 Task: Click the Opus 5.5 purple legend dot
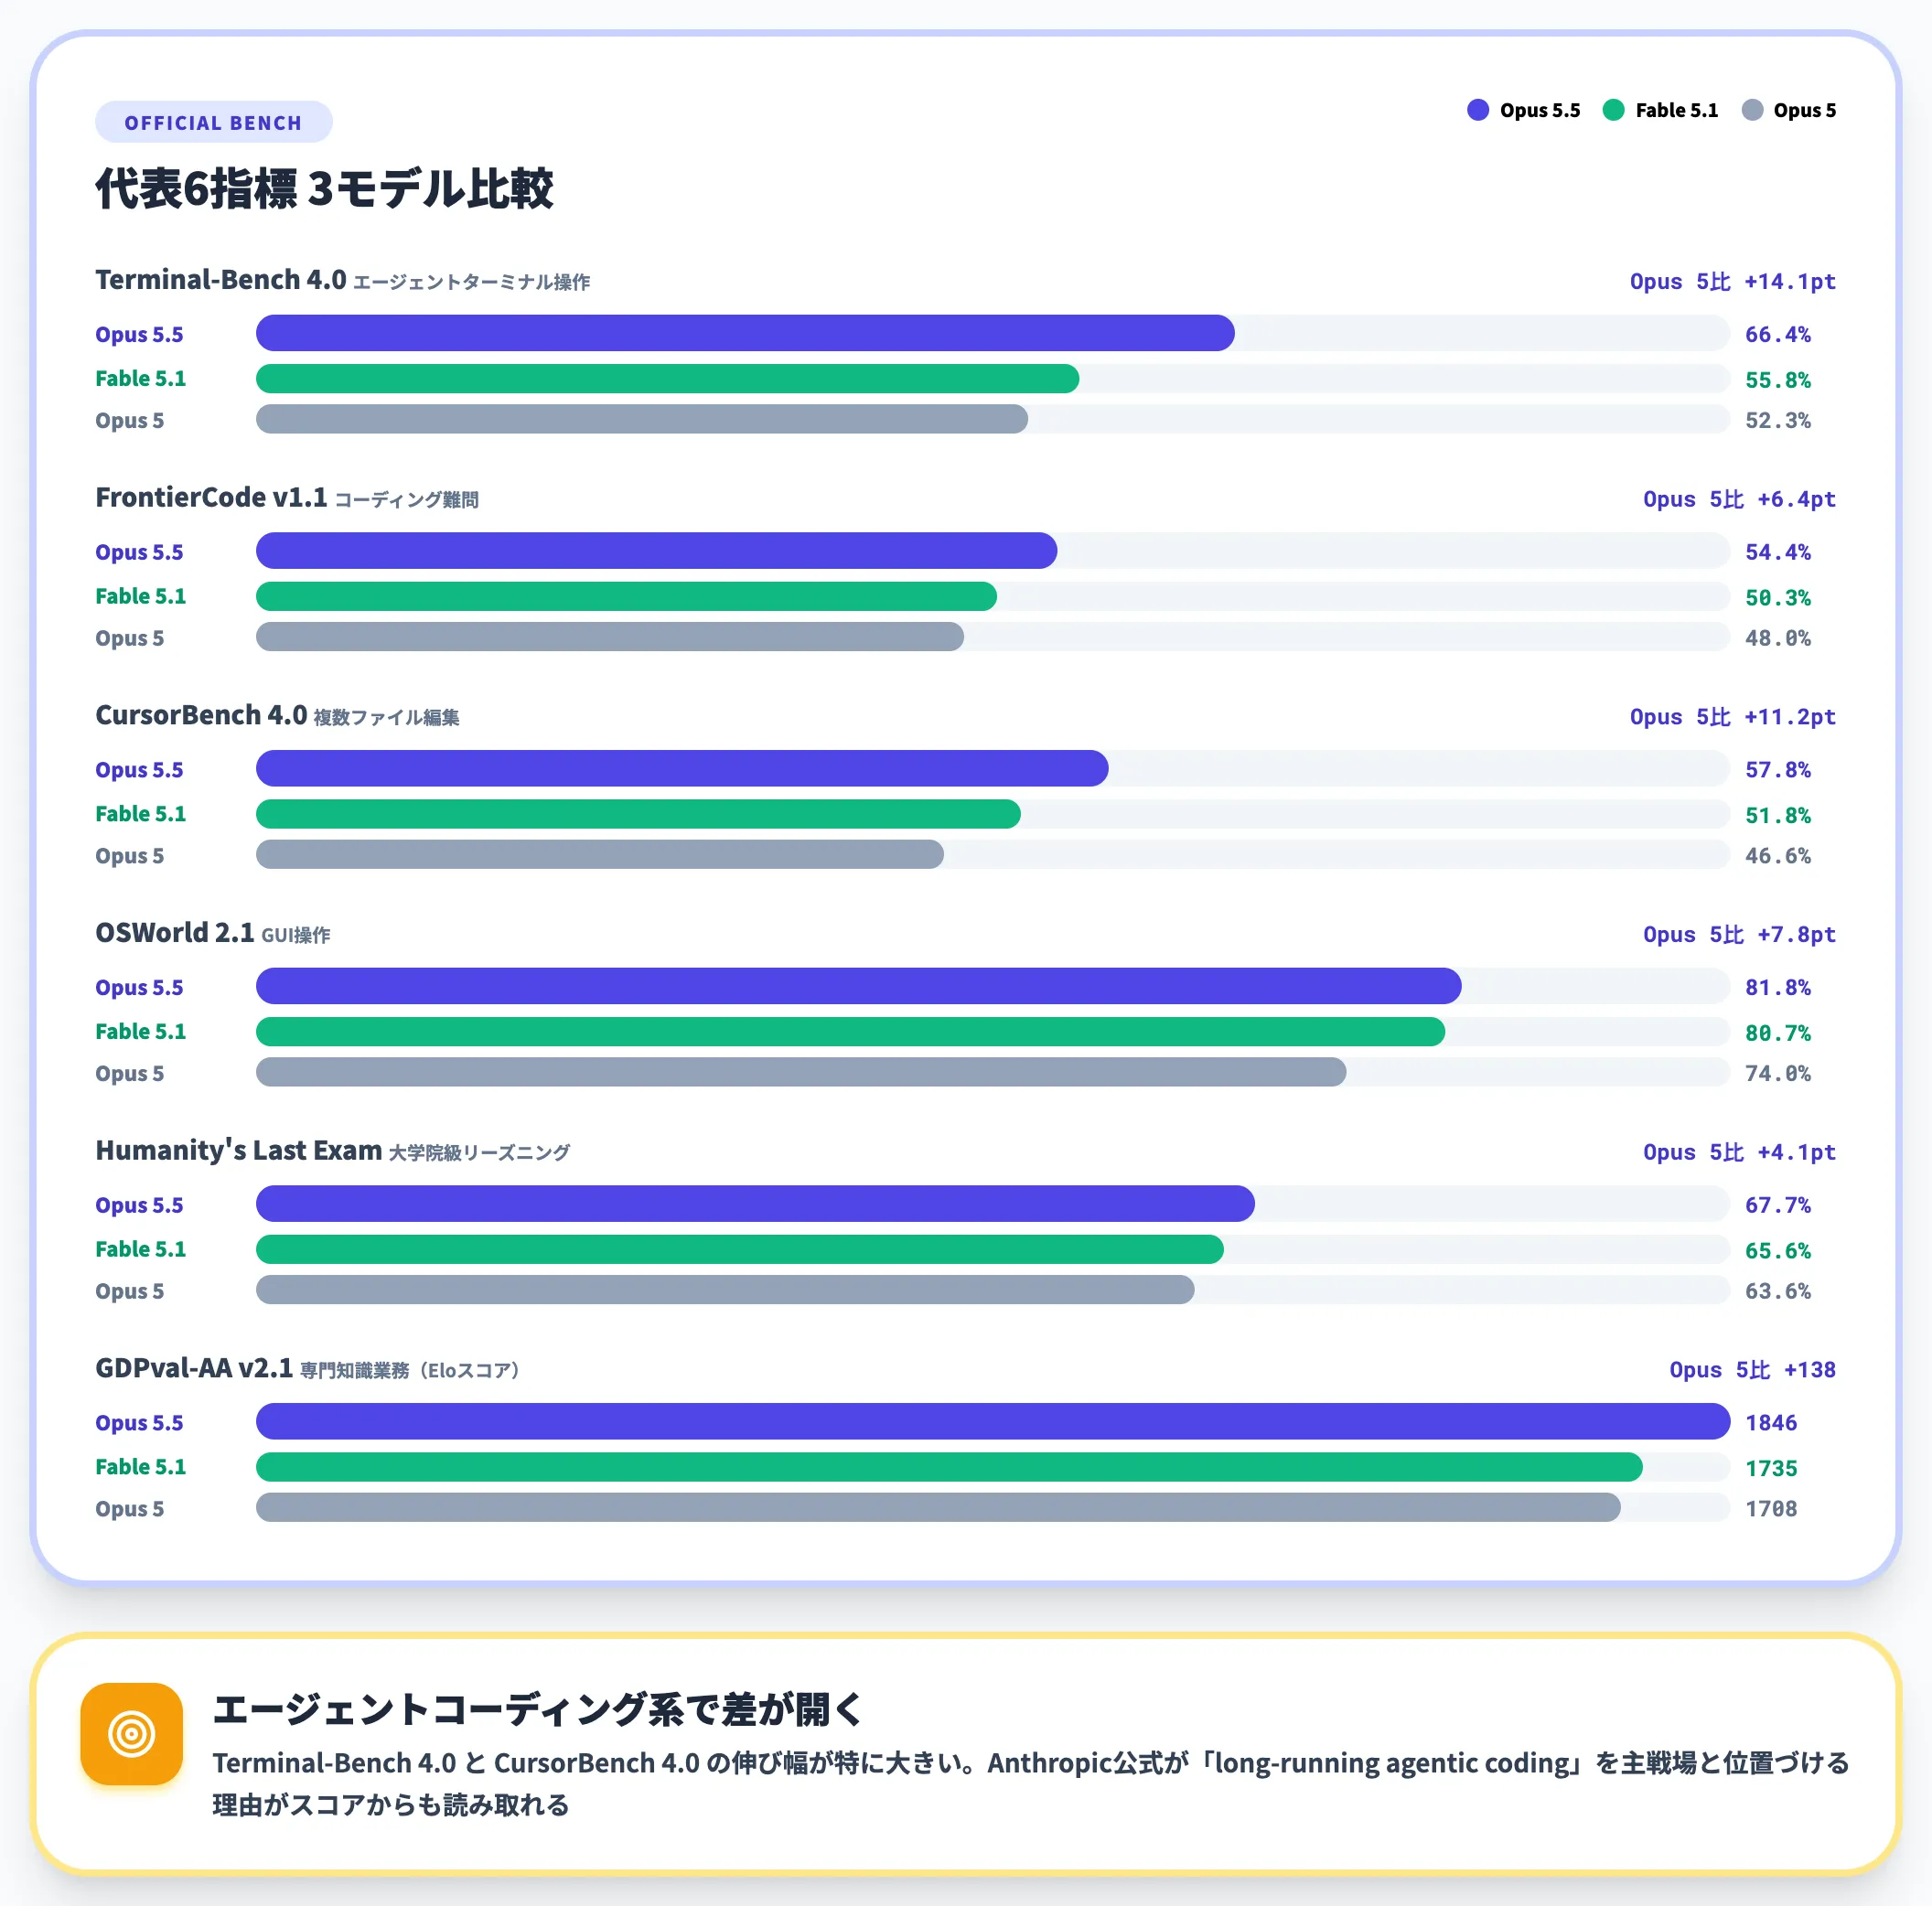[x=1477, y=110]
